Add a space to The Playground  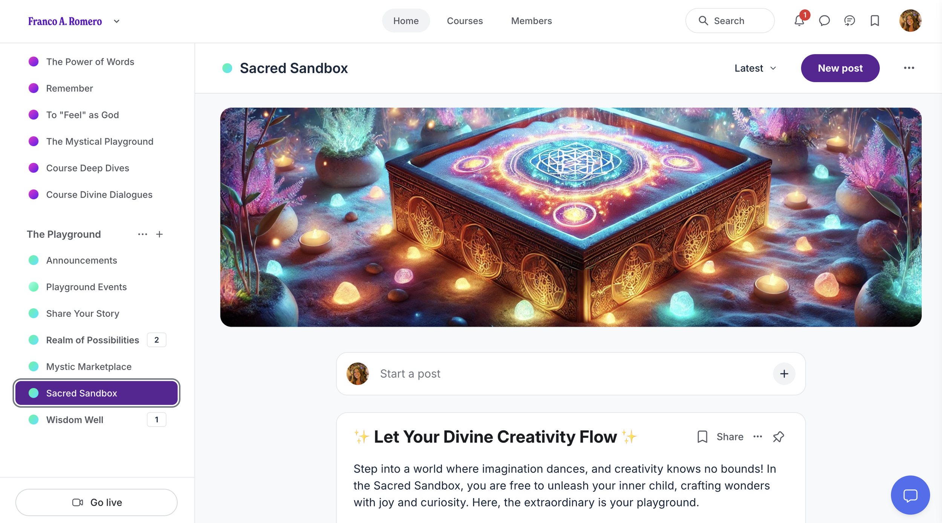point(159,234)
